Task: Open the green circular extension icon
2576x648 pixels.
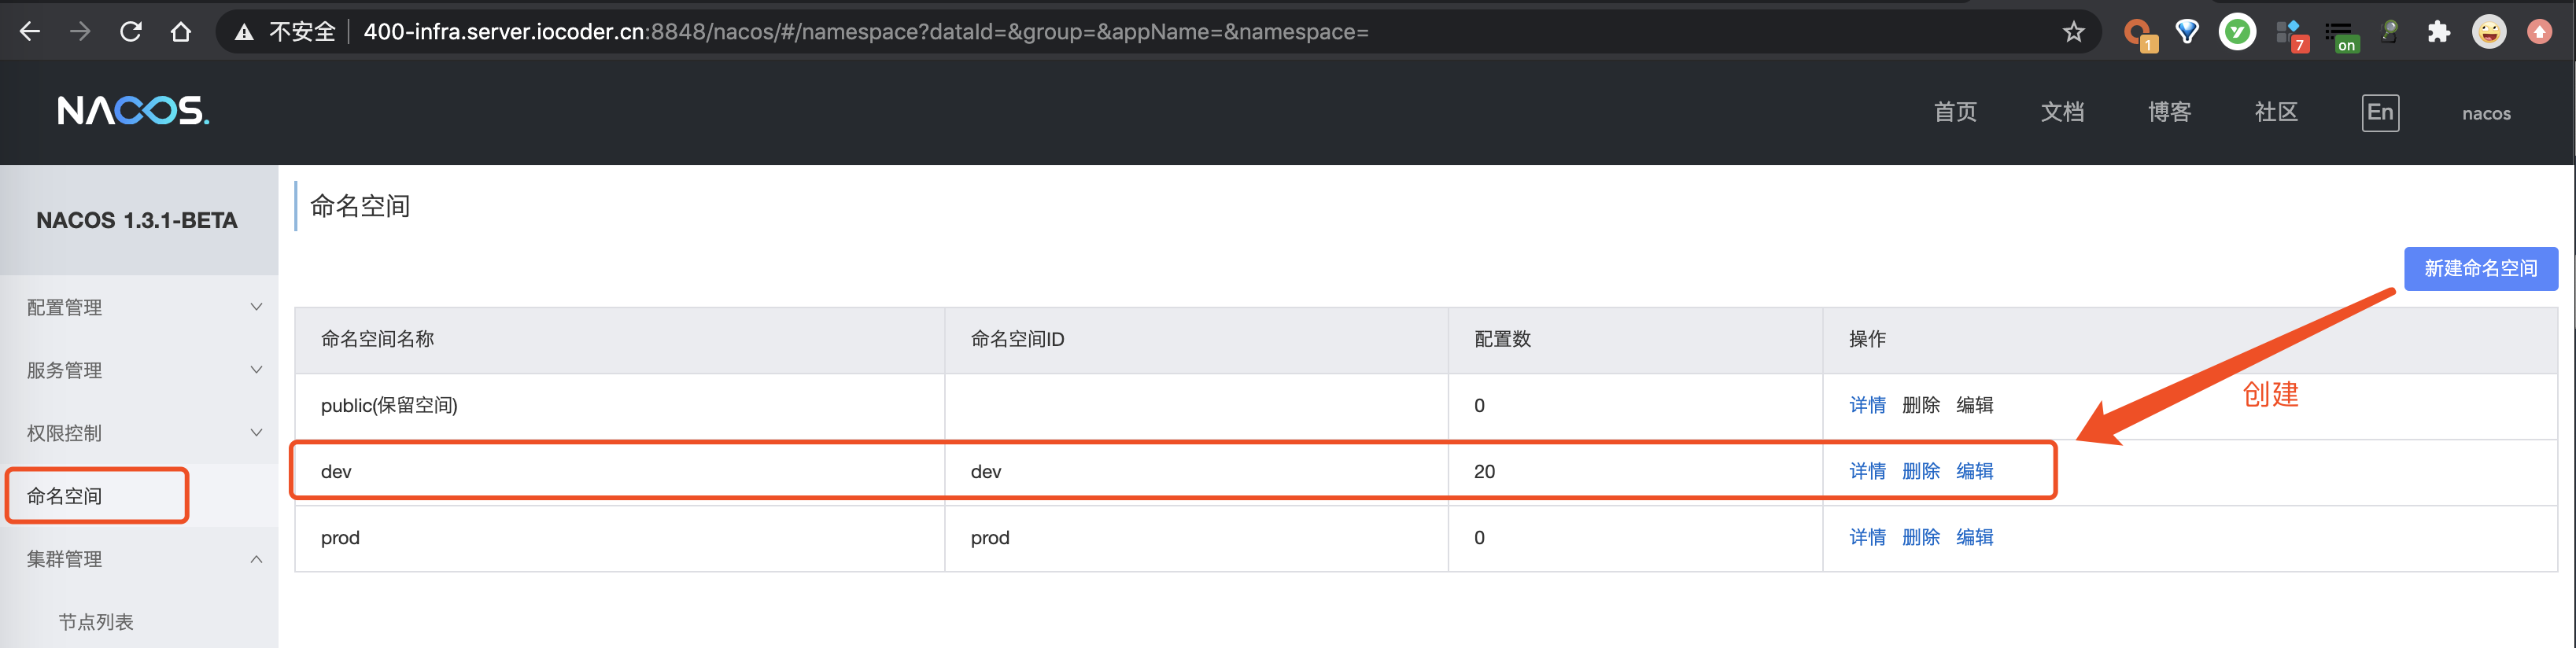Action: [x=2236, y=32]
